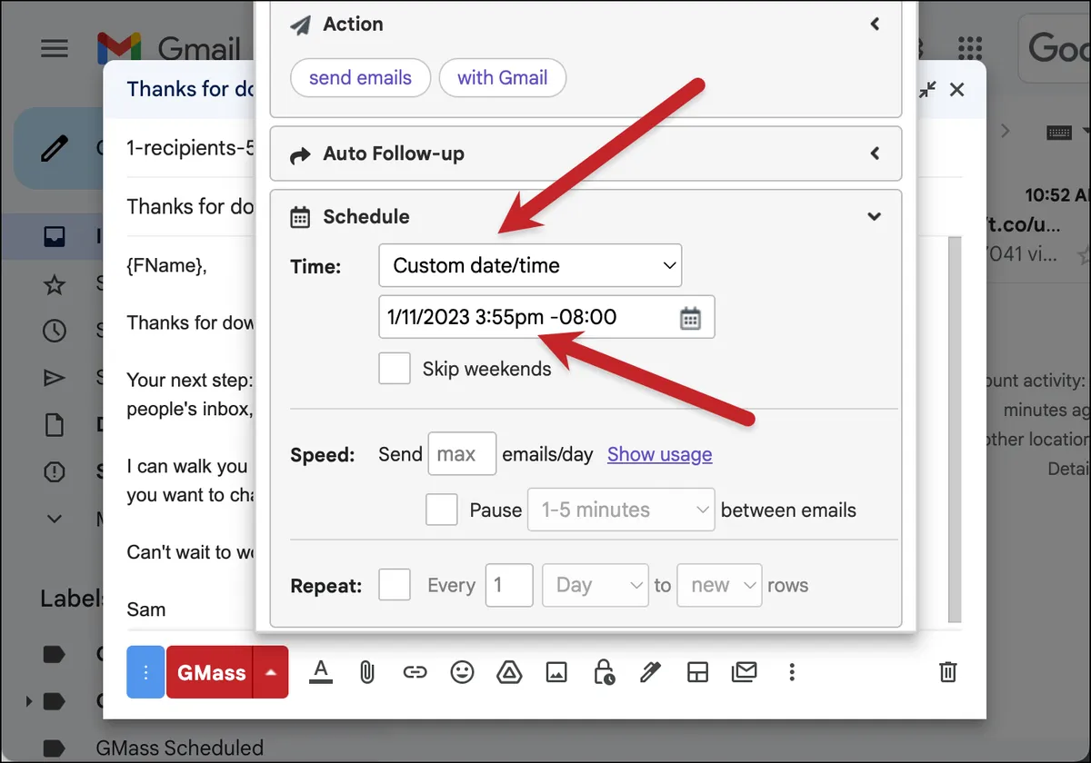Select the "with Gmail" action option
This screenshot has width=1091, height=763.
(x=503, y=78)
